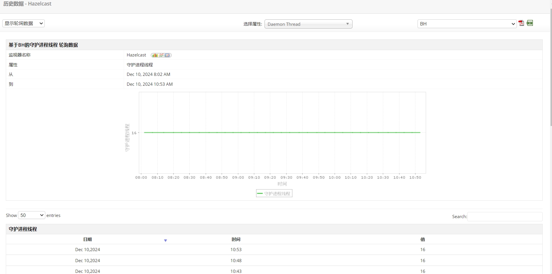Sort the table by the 值 column
Screen dimensions: 552x274
coord(422,240)
